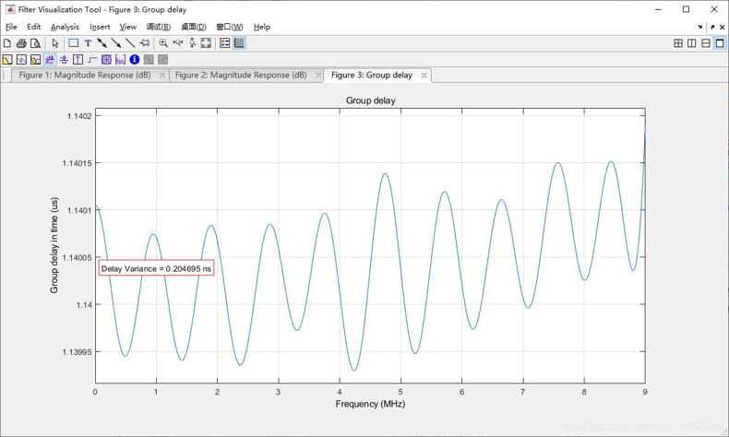This screenshot has height=437, width=729.
Task: Show Magnitude and Phase Responses analysis
Action: click(35, 59)
